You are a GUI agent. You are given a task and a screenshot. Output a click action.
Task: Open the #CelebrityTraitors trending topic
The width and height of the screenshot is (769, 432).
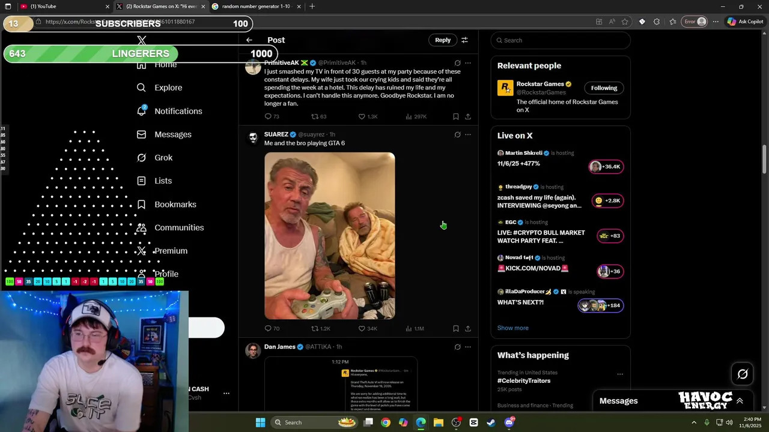pos(523,381)
